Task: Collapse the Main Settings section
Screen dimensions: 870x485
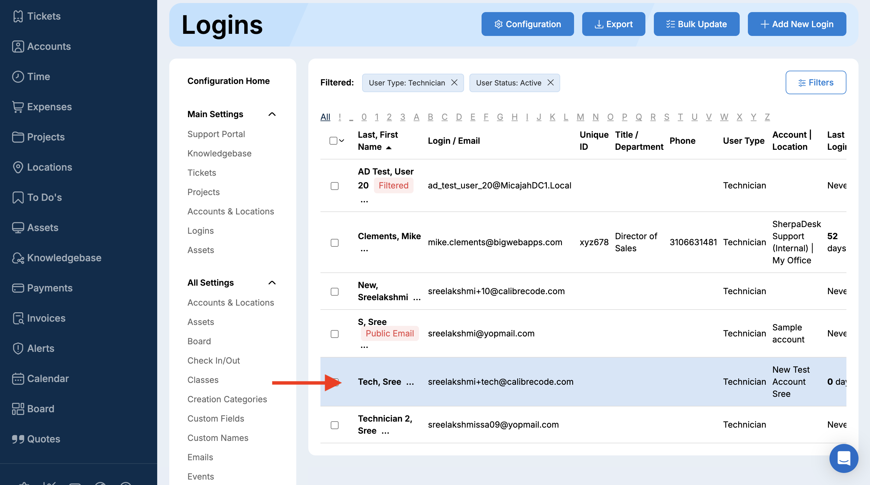Action: pos(272,114)
